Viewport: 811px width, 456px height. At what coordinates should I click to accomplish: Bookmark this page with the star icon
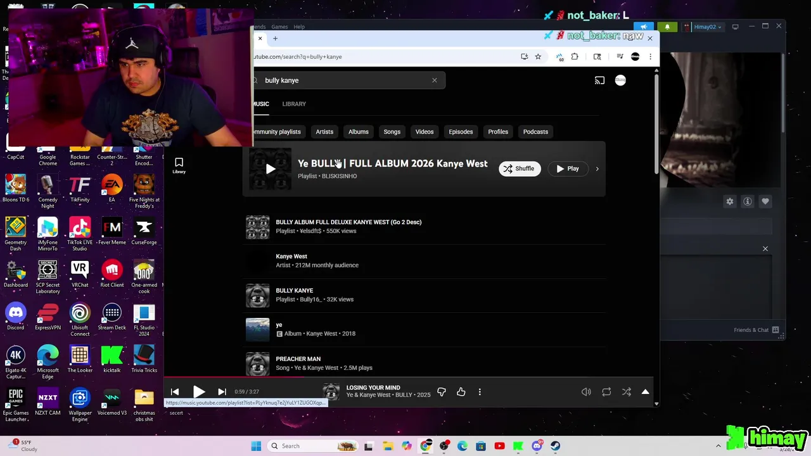(538, 56)
